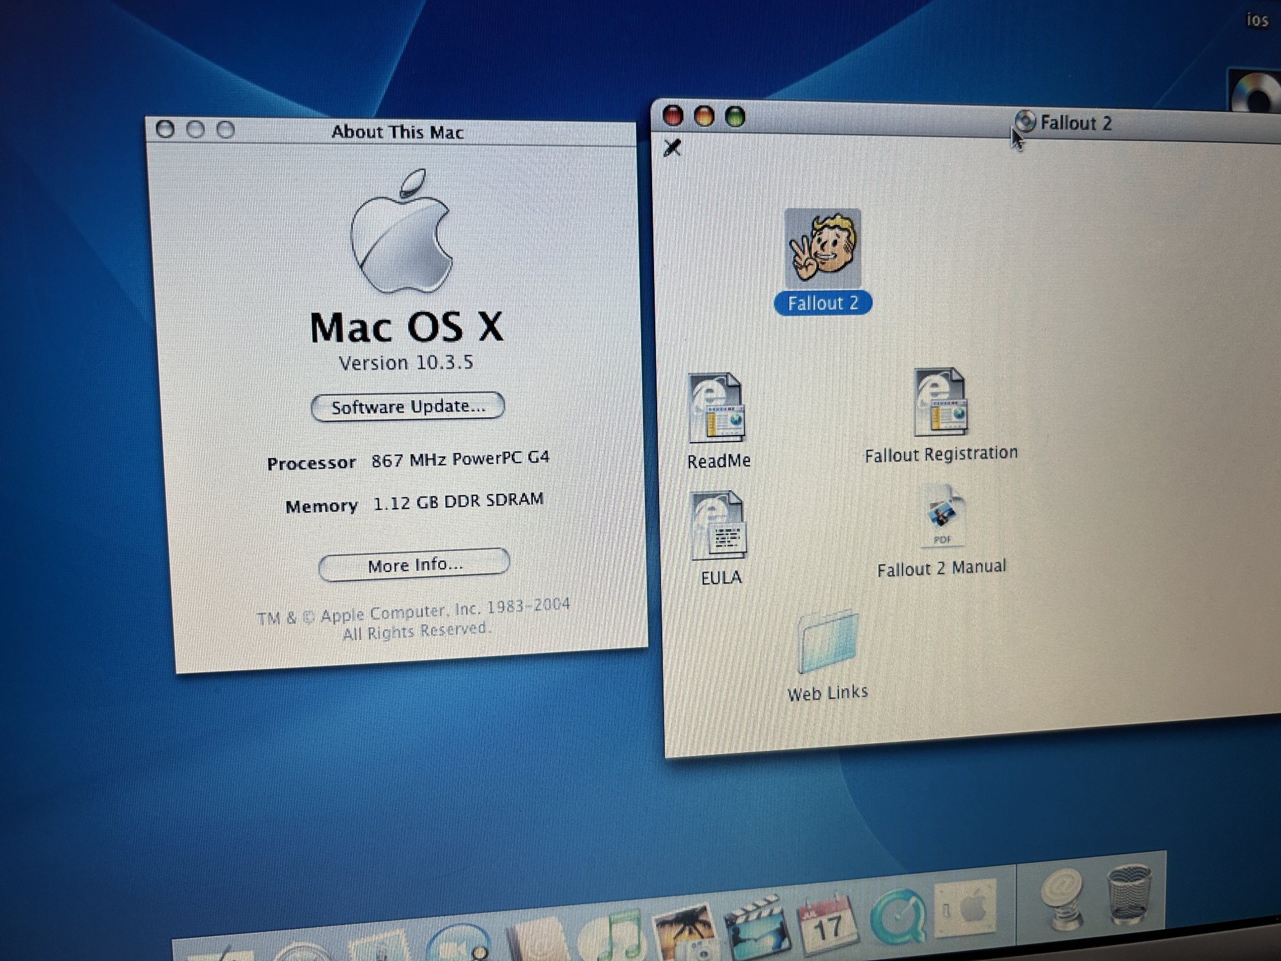
Task: Open System Preferences in the Dock
Action: (966, 908)
